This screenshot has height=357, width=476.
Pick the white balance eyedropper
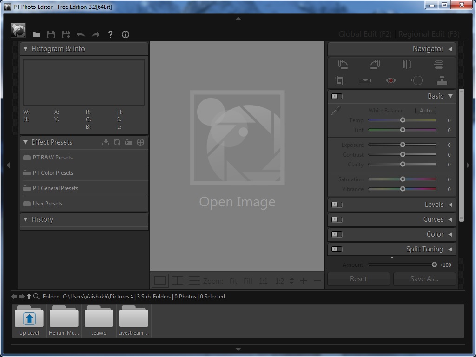336,111
